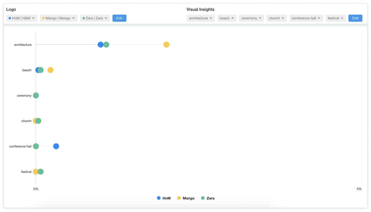
Task: Edit the Visual Insights selection
Action: 355,18
